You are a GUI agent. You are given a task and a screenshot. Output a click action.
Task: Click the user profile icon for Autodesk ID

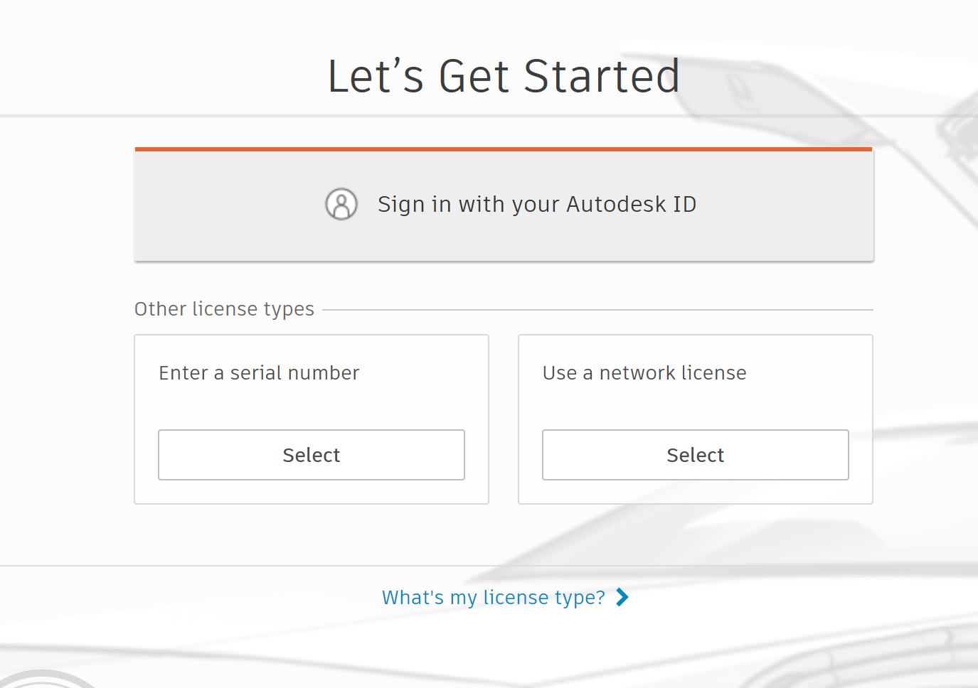click(x=341, y=204)
